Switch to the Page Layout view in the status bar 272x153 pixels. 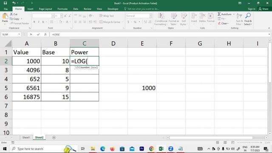225,142
